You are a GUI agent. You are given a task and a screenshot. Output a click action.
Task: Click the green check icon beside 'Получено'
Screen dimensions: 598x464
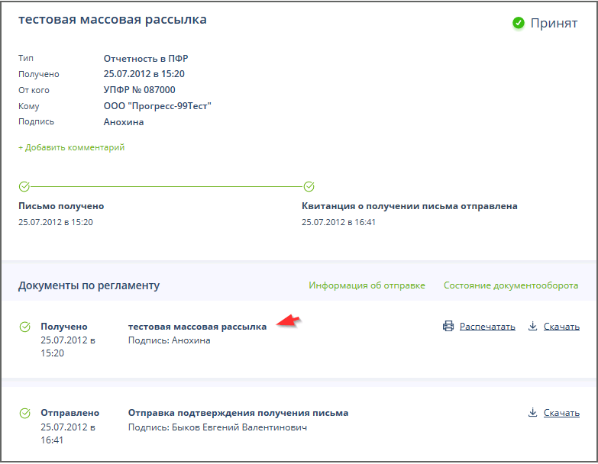pos(25,327)
